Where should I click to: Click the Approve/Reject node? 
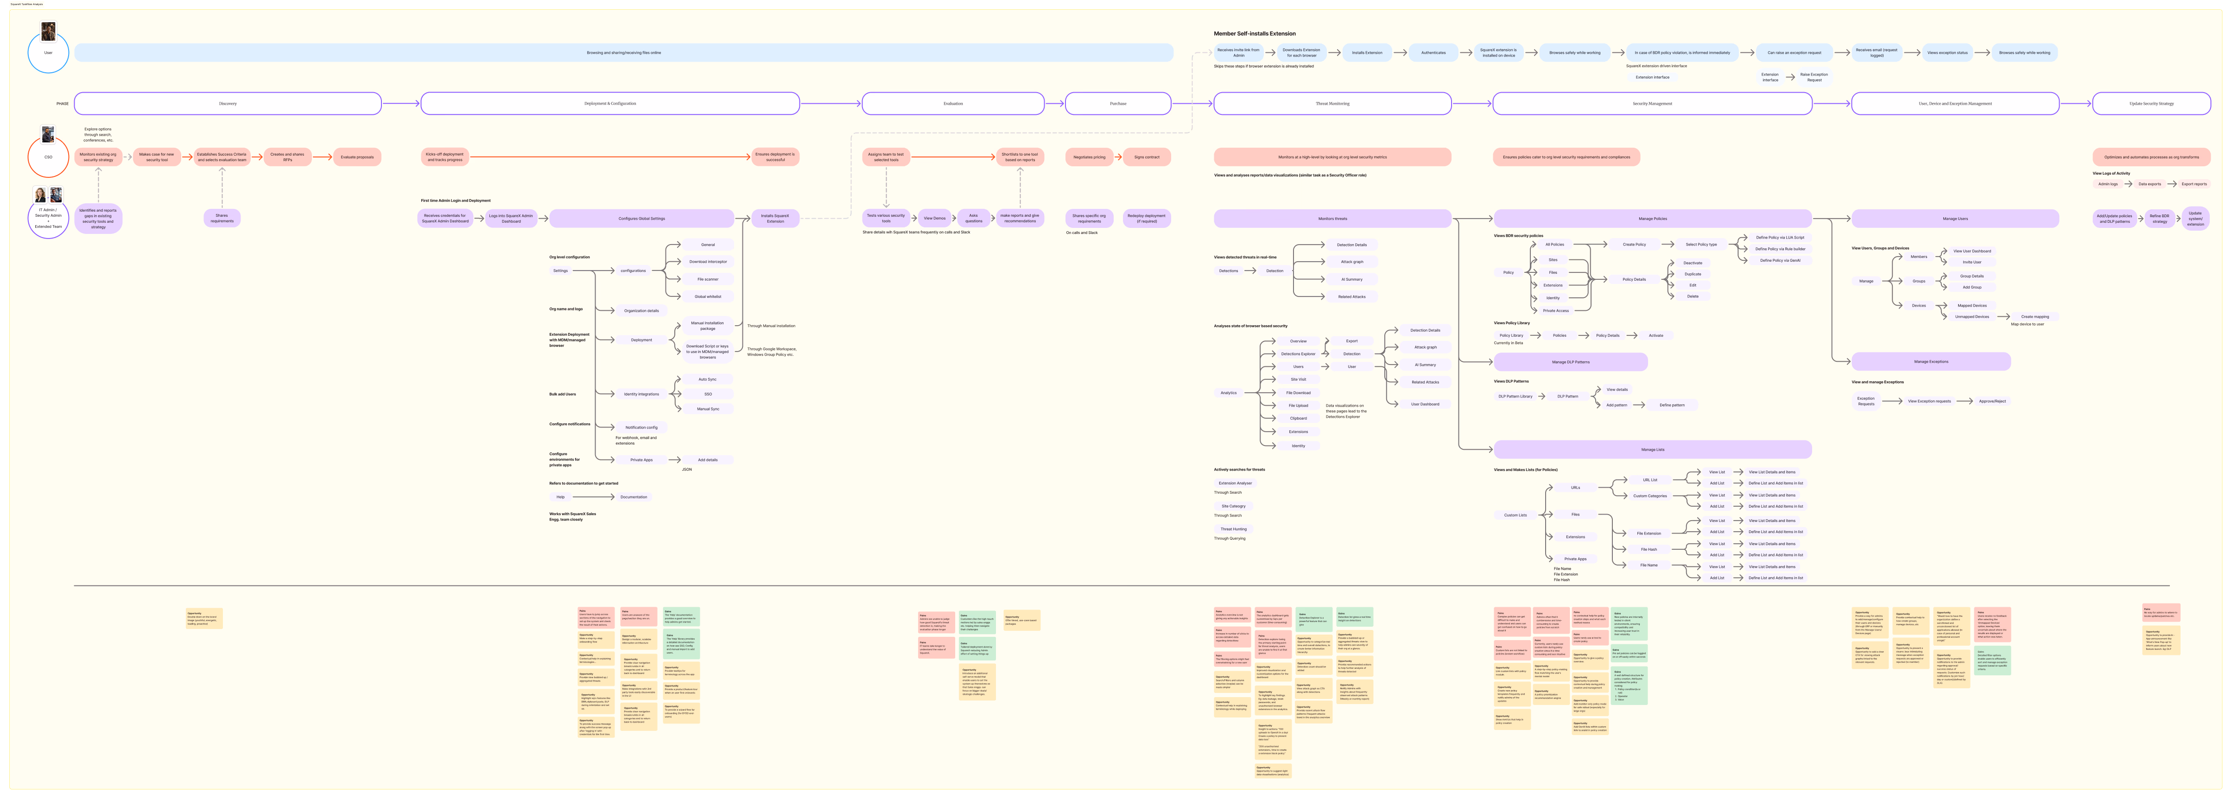coord(1992,402)
